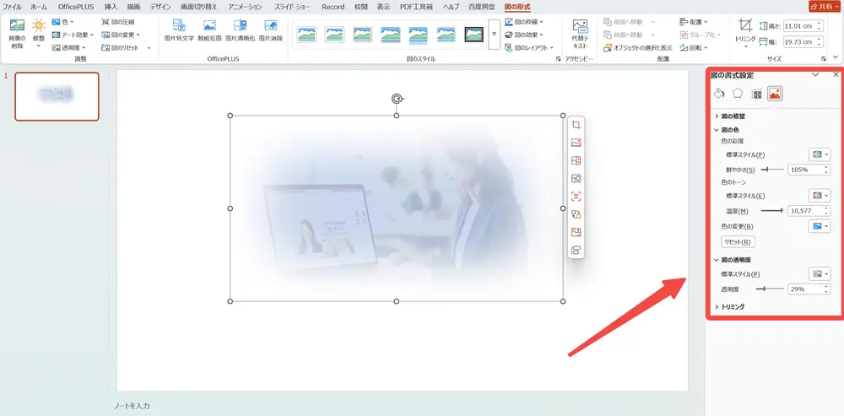This screenshot has width=844, height=416.
Task: Click オブジェクトの選択と表示 selection pane button
Action: click(638, 48)
